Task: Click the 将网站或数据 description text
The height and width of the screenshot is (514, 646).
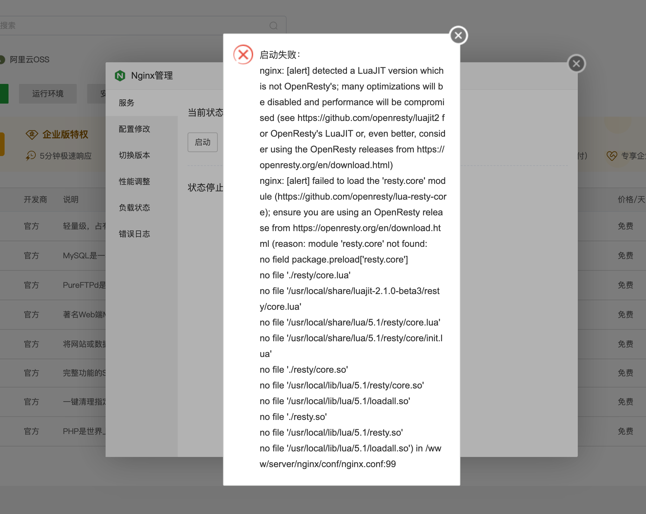Action: coord(84,344)
